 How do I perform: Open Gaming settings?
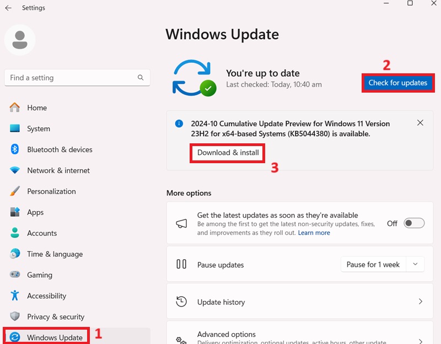point(77,275)
